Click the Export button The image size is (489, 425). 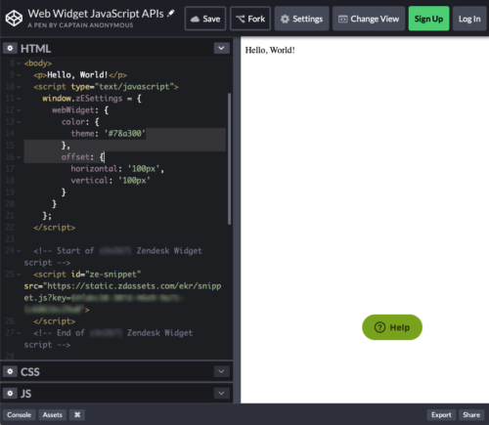tap(441, 414)
